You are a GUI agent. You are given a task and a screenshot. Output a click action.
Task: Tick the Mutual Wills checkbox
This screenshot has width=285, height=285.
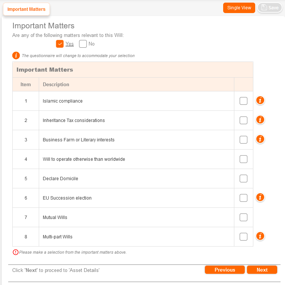point(243,217)
